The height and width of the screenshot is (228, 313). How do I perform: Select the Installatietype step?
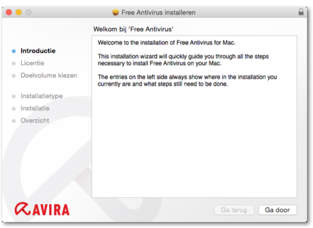pos(42,96)
